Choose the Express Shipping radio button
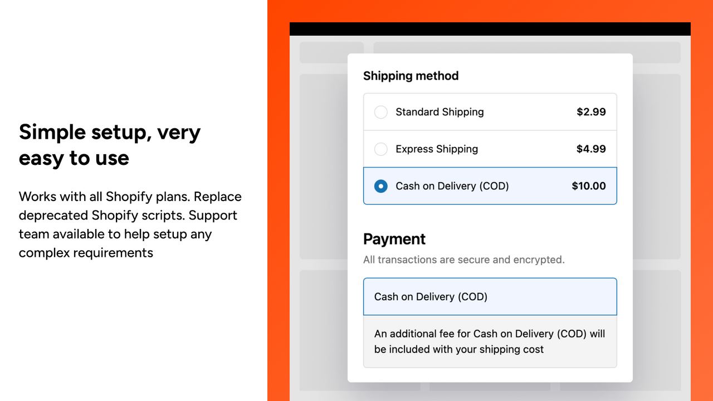 (x=381, y=149)
